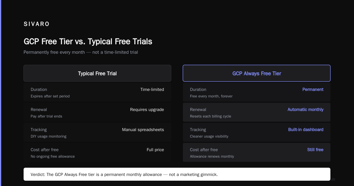Image resolution: width=354 pixels, height=186 pixels.
Task: Click the 'Time-limited' value
Action: (152, 89)
